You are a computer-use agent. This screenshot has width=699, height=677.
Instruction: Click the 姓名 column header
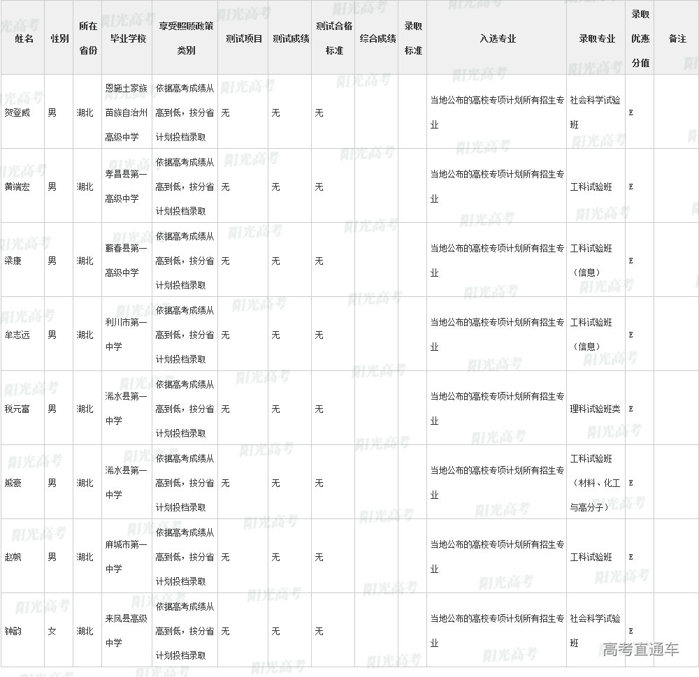coord(24,39)
